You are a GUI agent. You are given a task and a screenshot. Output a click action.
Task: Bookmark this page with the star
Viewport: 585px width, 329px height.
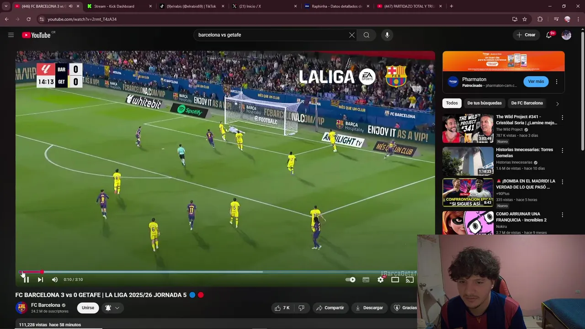525,19
